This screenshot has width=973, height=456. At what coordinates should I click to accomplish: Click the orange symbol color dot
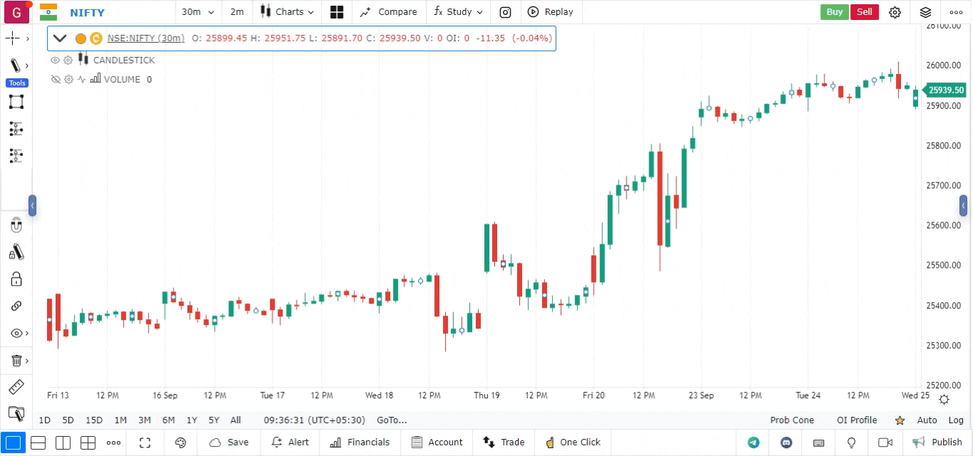(x=81, y=38)
